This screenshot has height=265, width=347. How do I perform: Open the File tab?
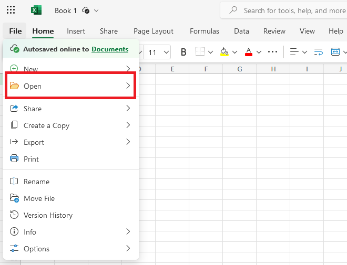tap(15, 31)
